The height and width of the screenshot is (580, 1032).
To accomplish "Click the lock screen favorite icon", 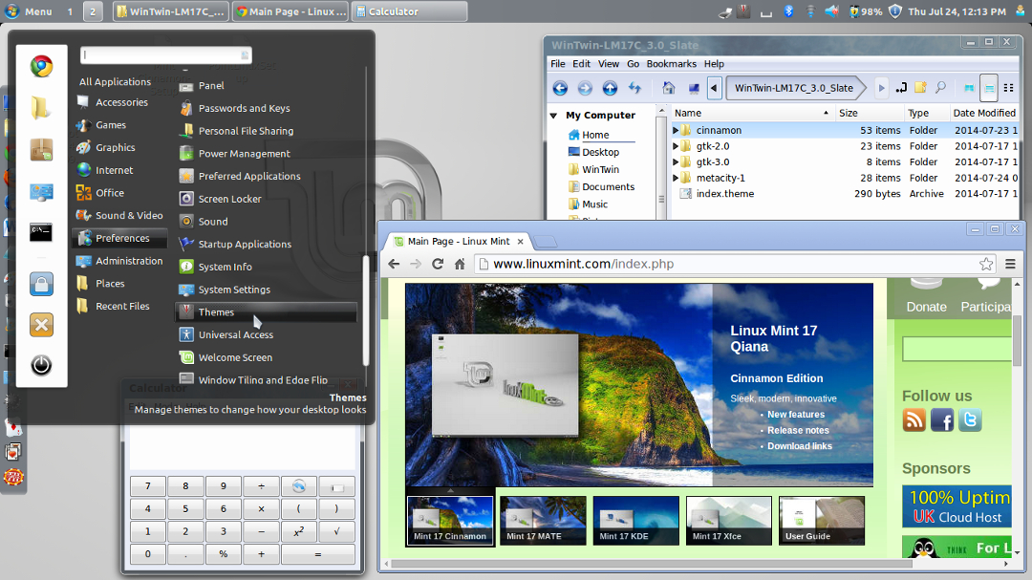I will [x=41, y=284].
